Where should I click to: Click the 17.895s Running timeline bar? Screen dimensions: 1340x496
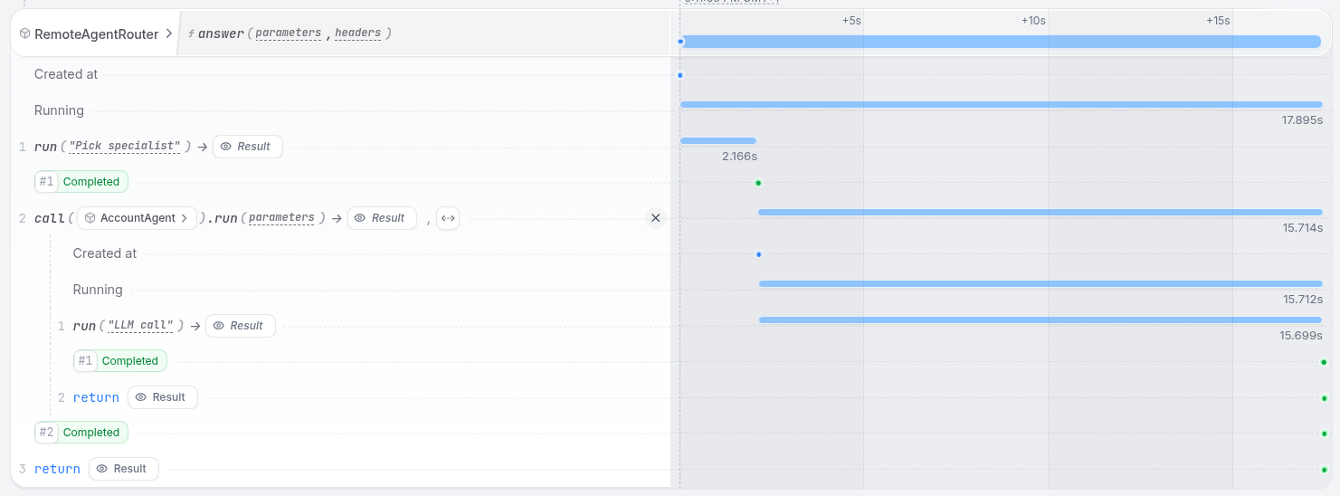pyautogui.click(x=1002, y=105)
